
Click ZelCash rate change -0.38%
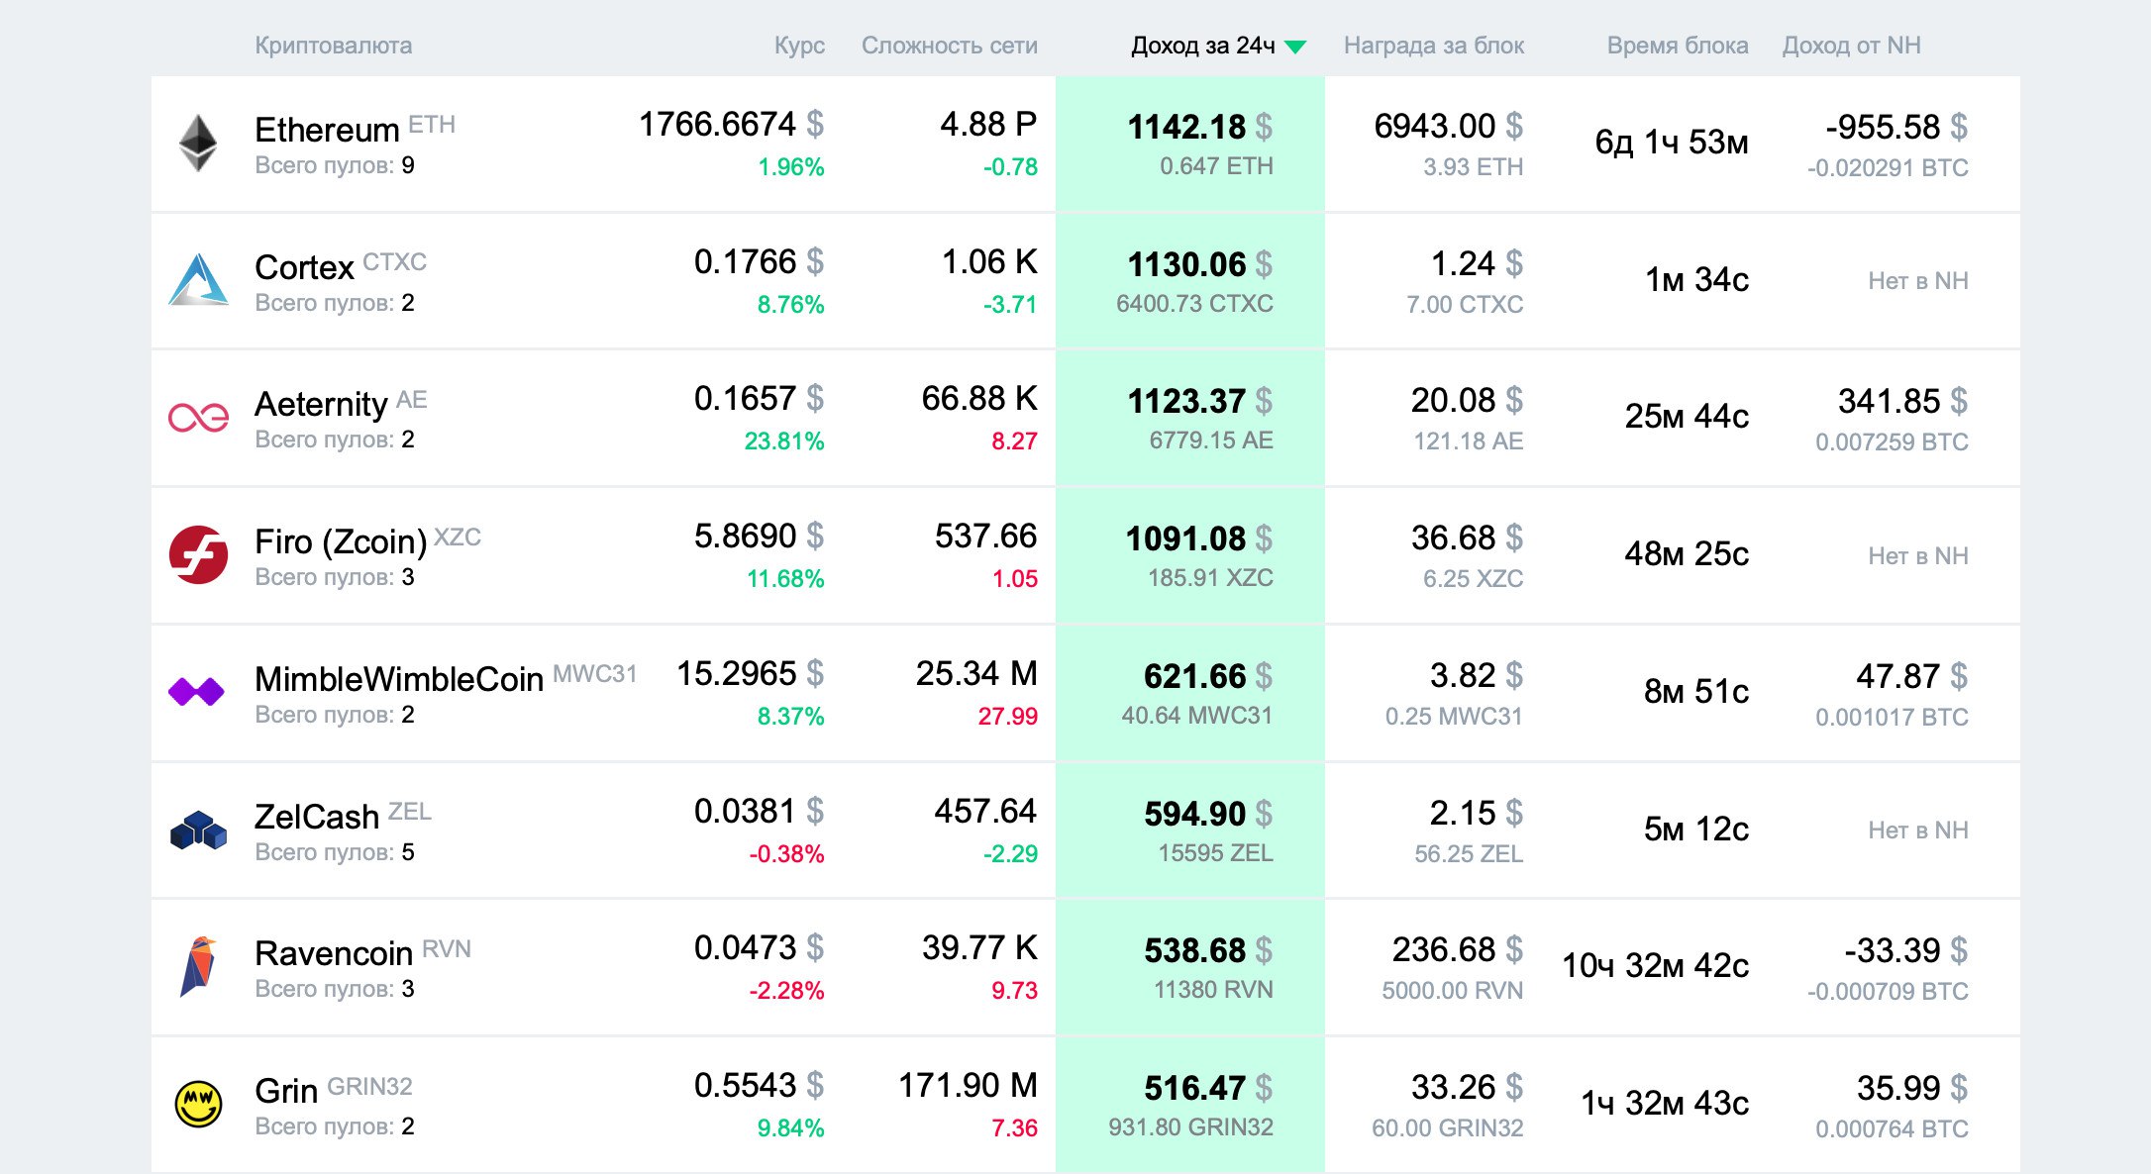click(x=786, y=853)
